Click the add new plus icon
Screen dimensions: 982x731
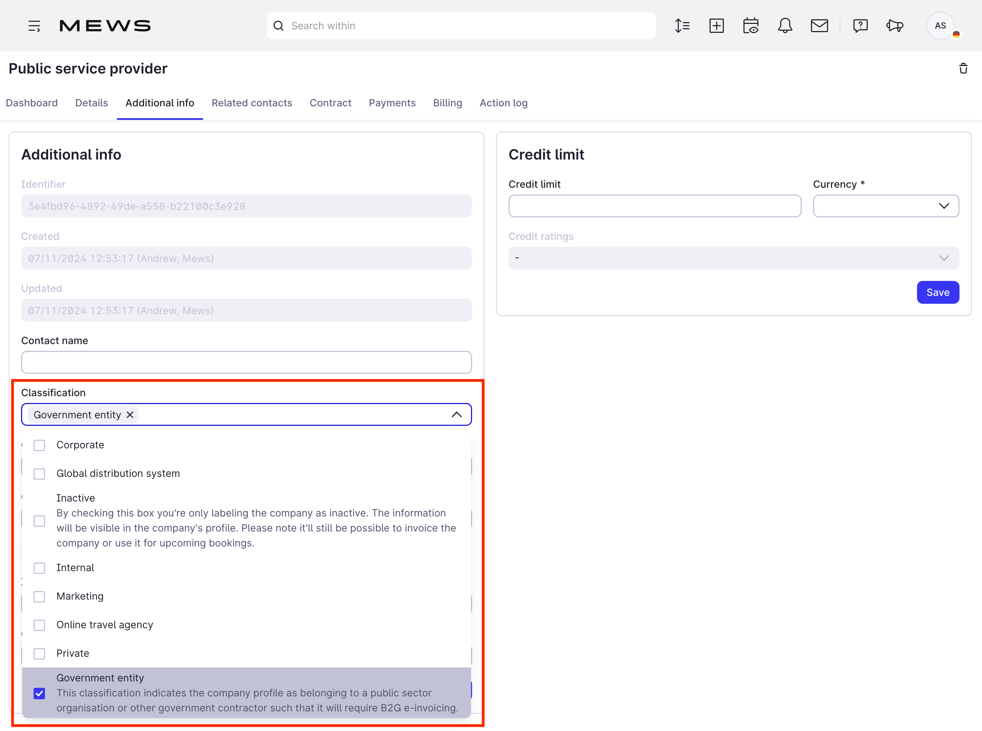716,26
